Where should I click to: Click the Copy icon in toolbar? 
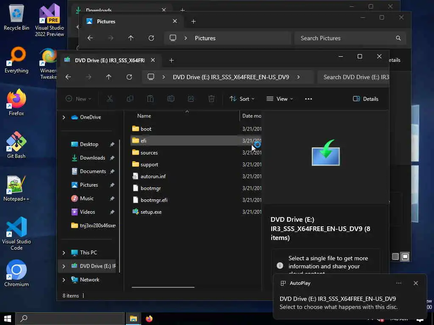pyautogui.click(x=130, y=99)
